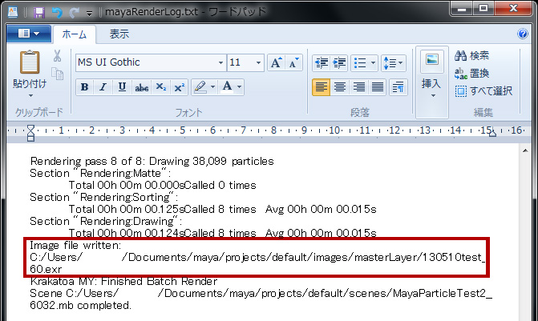The height and width of the screenshot is (321, 538).
Task: Toggle Underline formatting
Action: click(x=122, y=86)
